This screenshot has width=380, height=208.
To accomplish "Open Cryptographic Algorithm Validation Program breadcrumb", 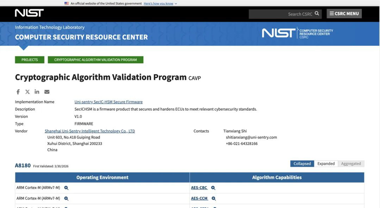I will pos(95,60).
